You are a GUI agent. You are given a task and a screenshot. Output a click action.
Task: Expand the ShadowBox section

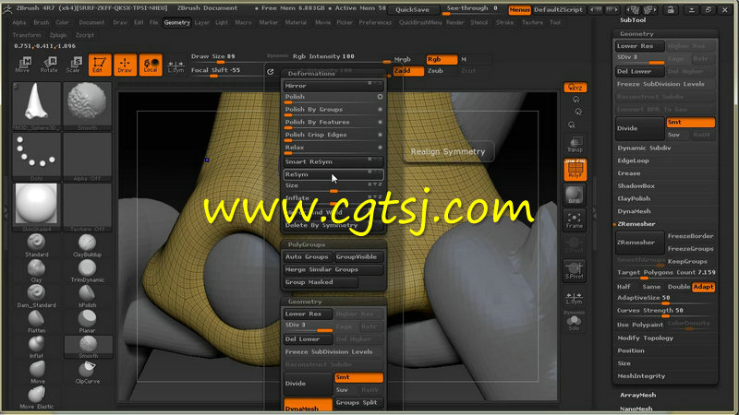[636, 186]
